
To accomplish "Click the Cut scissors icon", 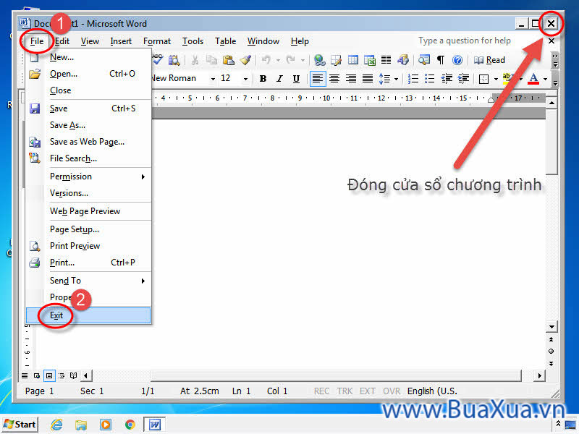I will pyautogui.click(x=195, y=60).
